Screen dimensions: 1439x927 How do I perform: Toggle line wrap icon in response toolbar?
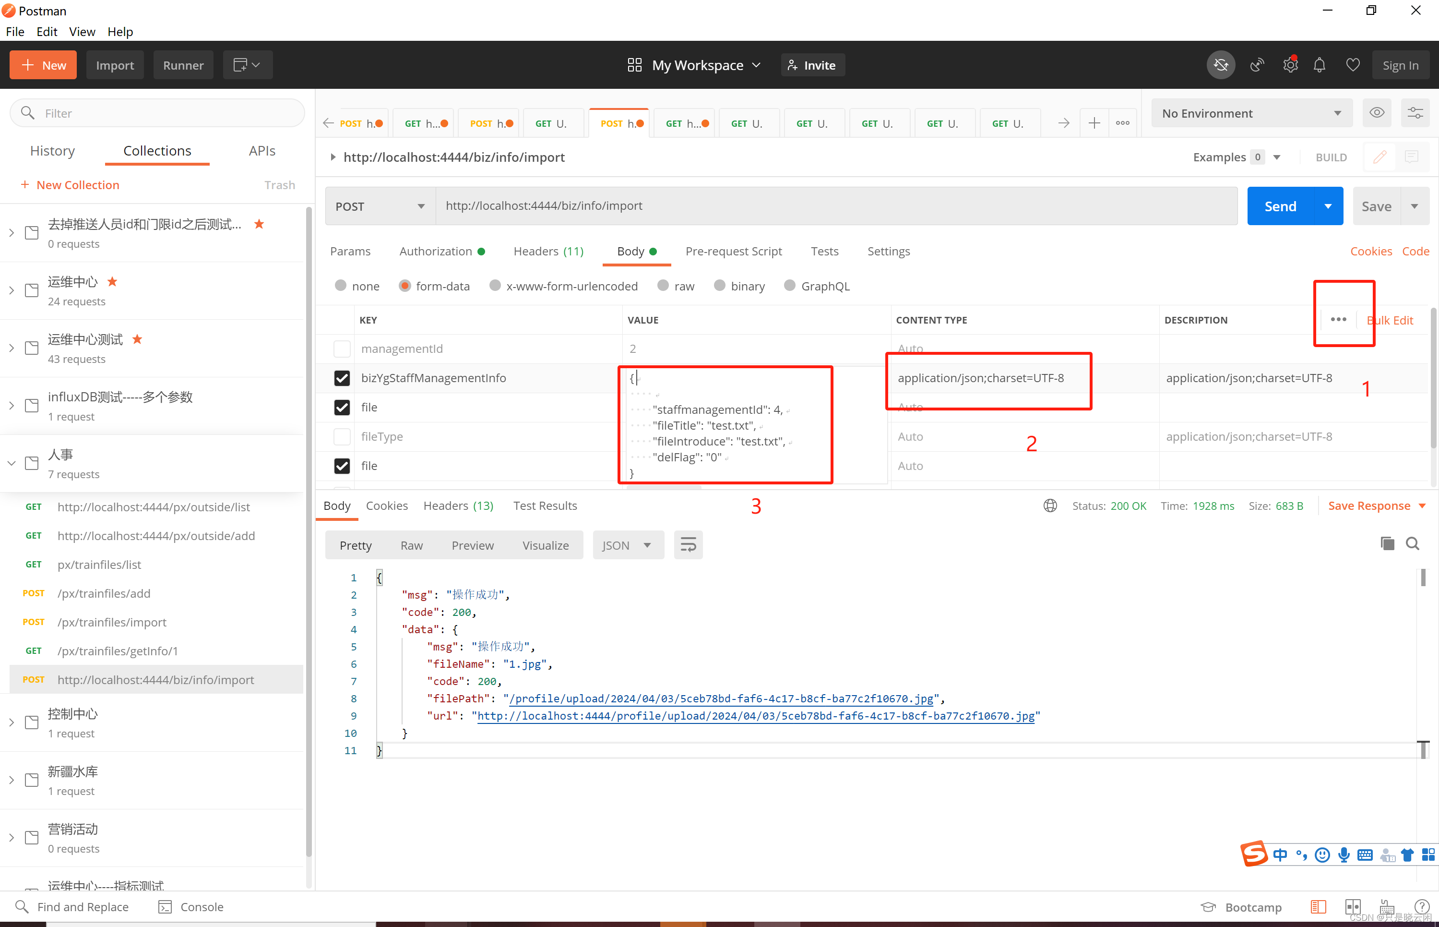(x=688, y=545)
